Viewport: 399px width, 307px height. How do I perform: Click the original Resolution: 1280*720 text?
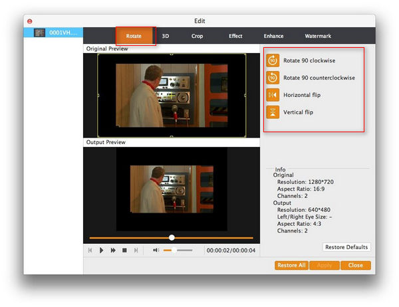[x=305, y=182]
